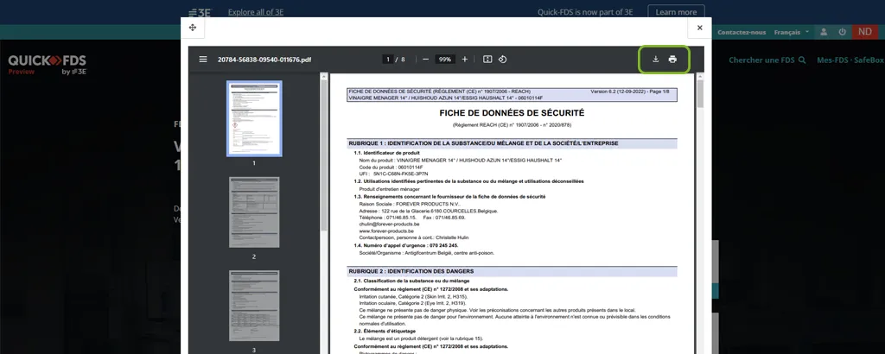Click the thumbnail panel scrollbar
The width and height of the screenshot is (885, 354).
coord(324,155)
